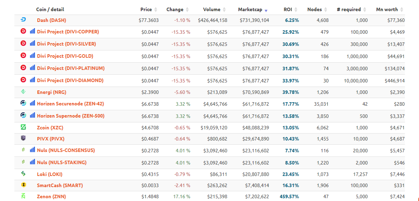Open the Zcoin (XZC) link
The height and width of the screenshot is (201, 419).
point(50,128)
